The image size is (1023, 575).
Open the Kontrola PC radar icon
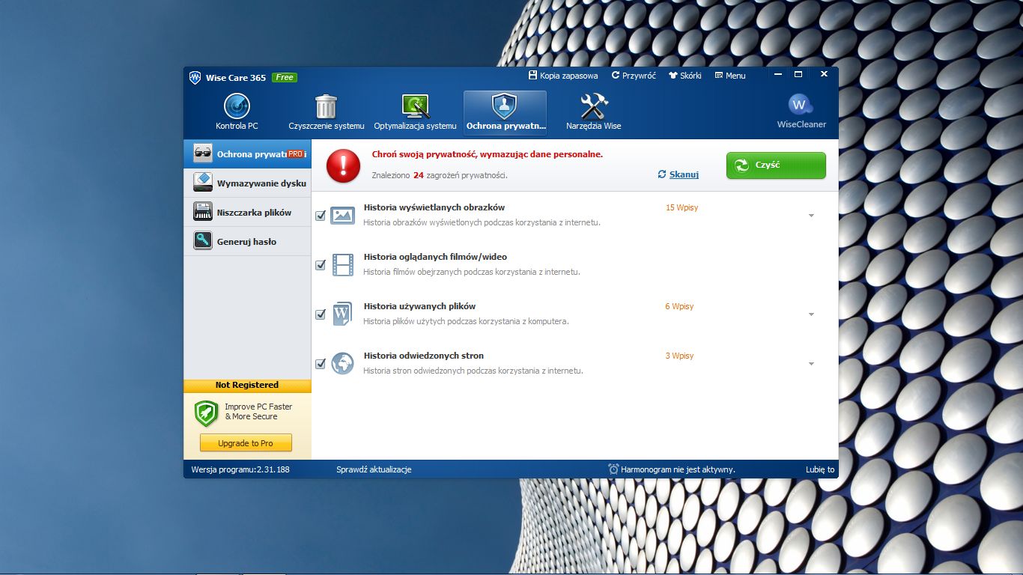coord(237,106)
